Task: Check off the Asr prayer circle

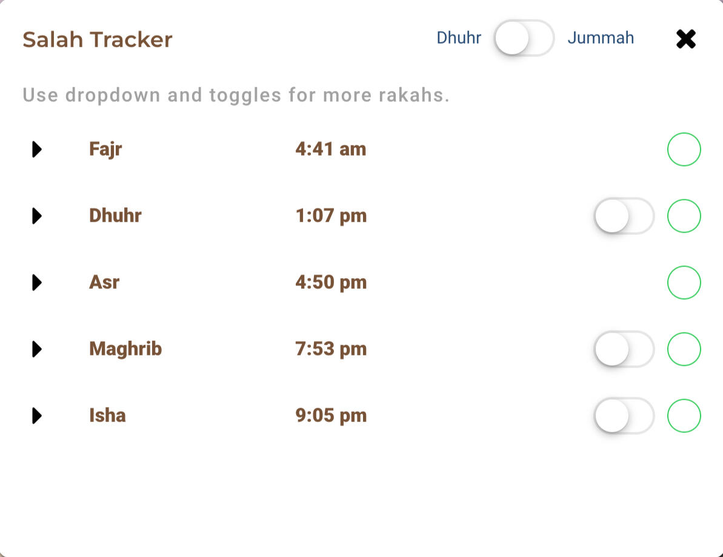Action: [684, 283]
